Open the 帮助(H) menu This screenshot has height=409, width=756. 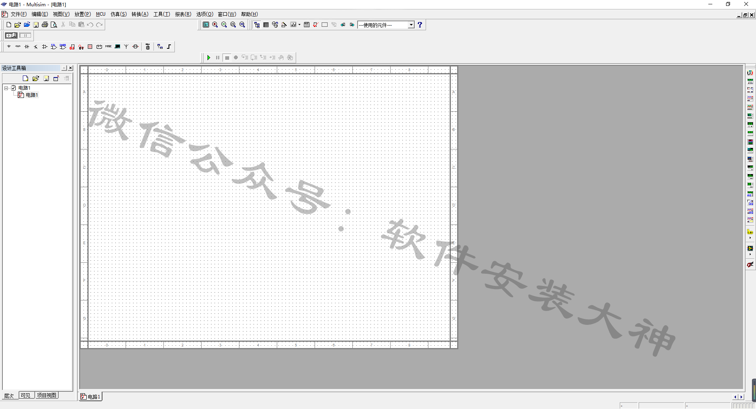tap(250, 14)
